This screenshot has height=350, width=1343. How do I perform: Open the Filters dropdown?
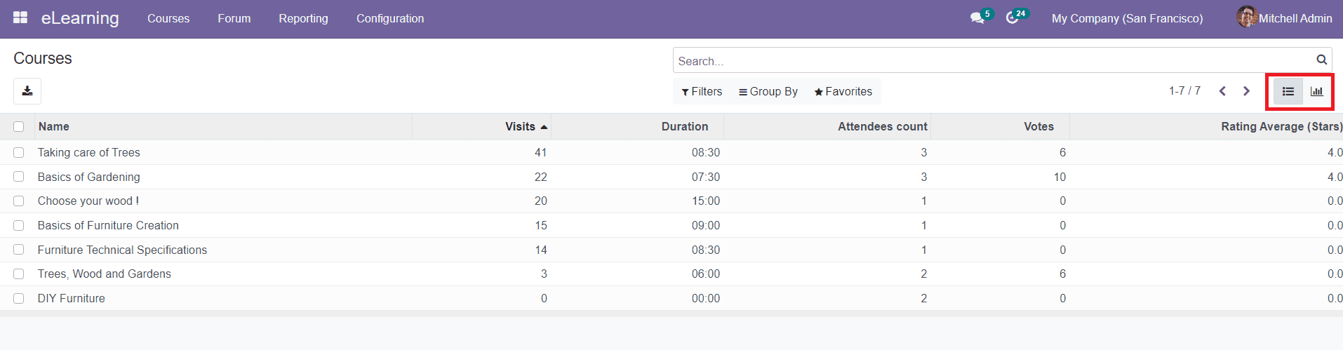tap(702, 91)
